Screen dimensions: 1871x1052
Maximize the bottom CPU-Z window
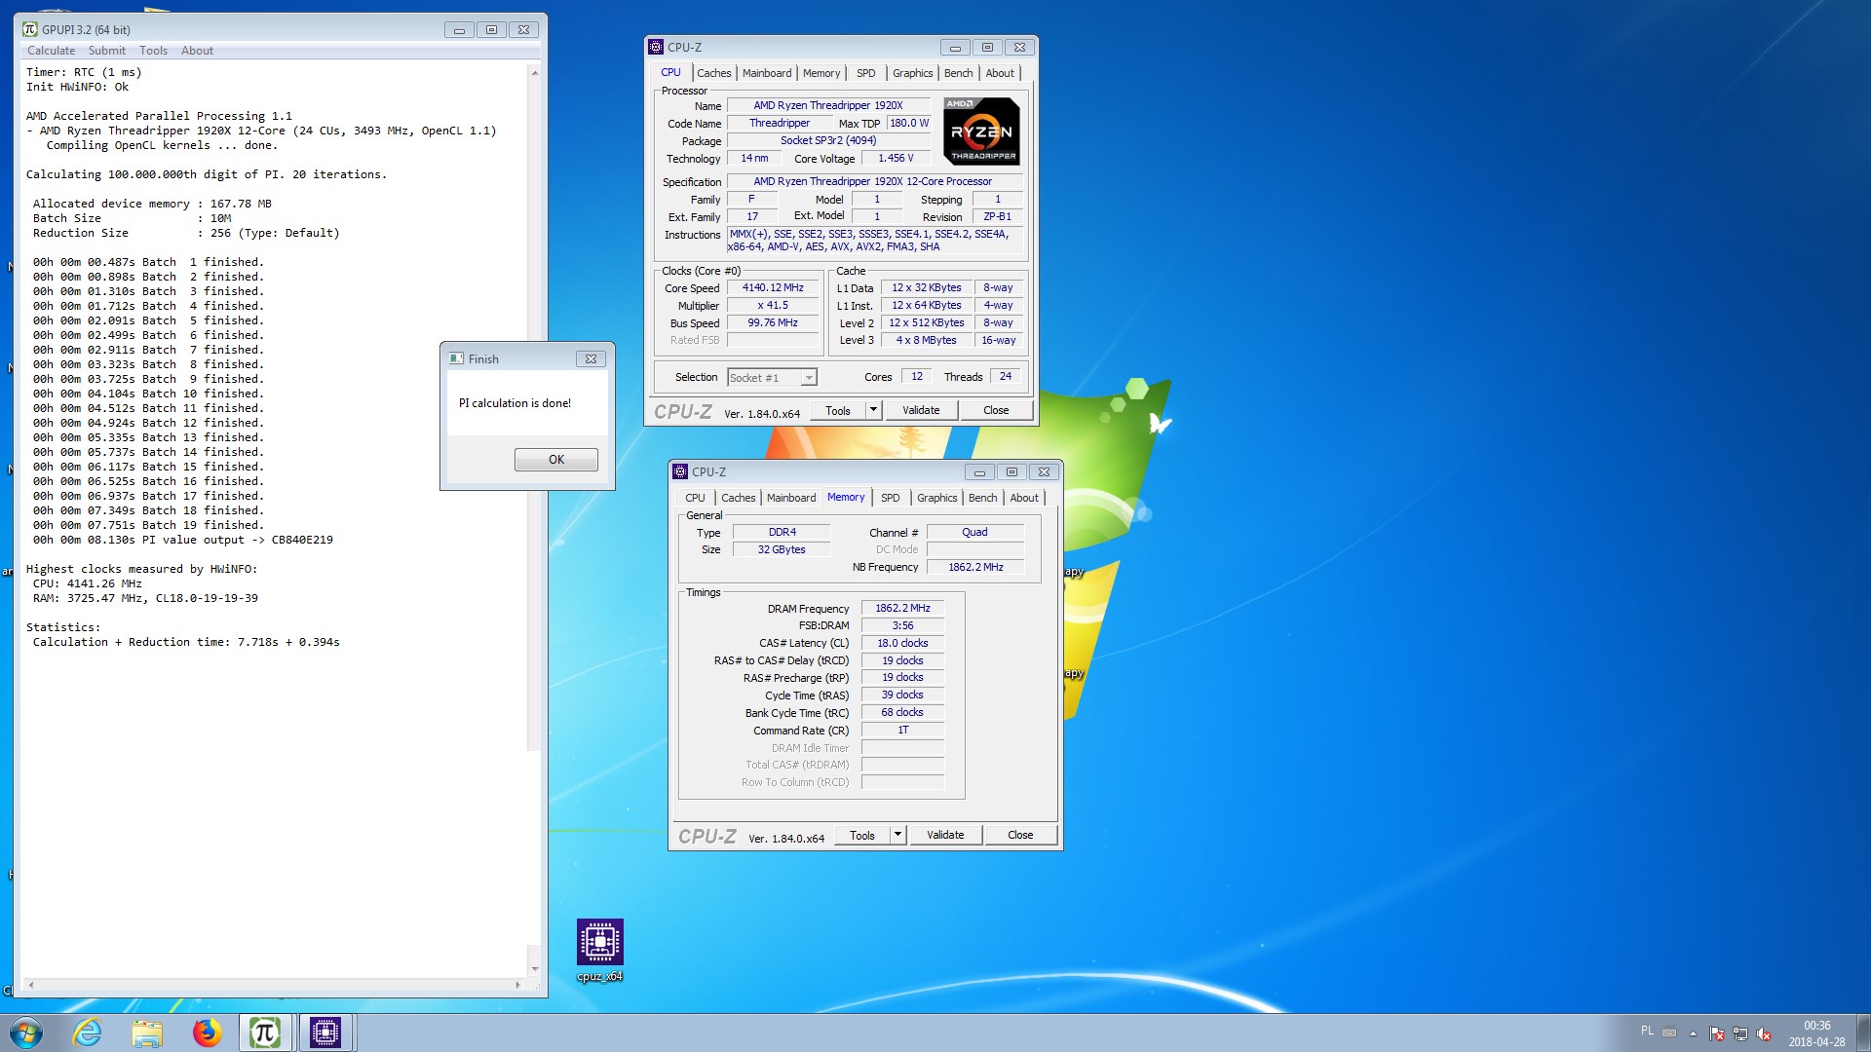[x=1012, y=472]
